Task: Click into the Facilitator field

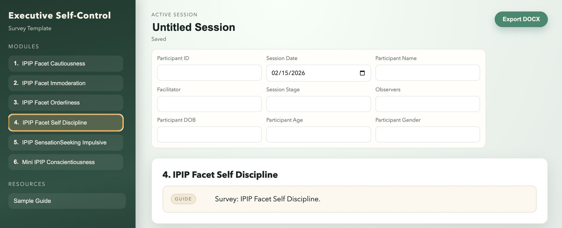Action: (x=209, y=104)
